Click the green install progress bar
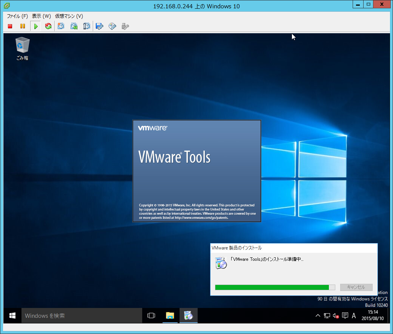The image size is (393, 334). point(275,287)
